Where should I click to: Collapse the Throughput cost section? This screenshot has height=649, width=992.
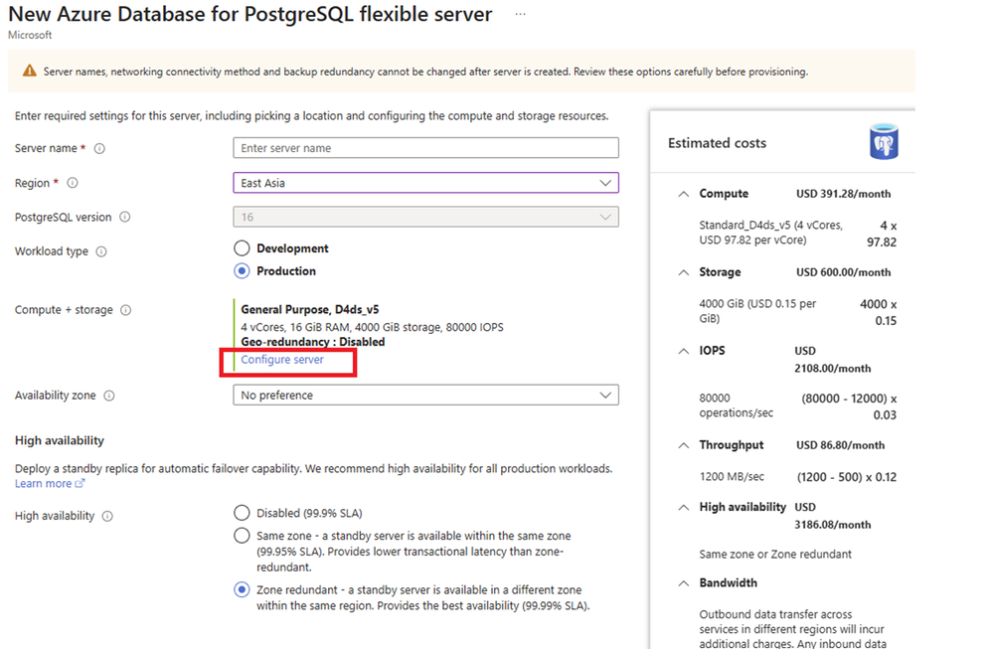click(683, 445)
